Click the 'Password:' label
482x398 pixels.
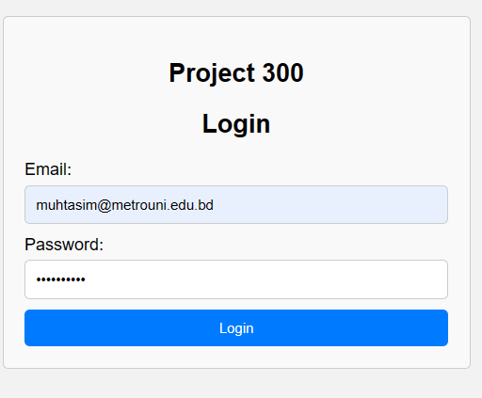(64, 245)
